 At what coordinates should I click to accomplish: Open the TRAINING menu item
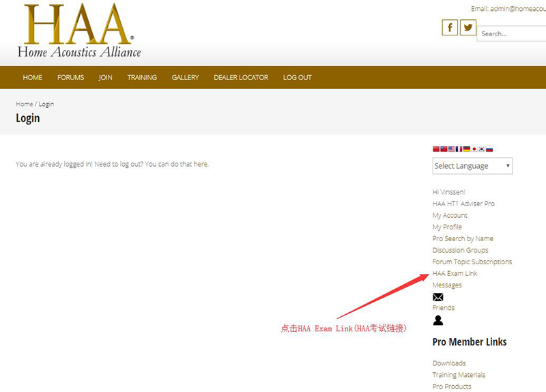coord(142,77)
